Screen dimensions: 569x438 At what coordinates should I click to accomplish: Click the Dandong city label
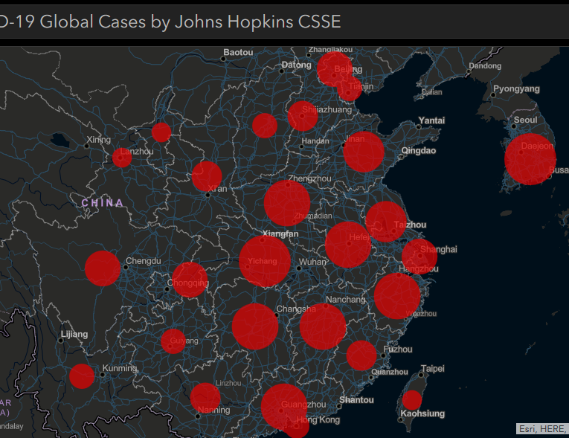(x=485, y=66)
